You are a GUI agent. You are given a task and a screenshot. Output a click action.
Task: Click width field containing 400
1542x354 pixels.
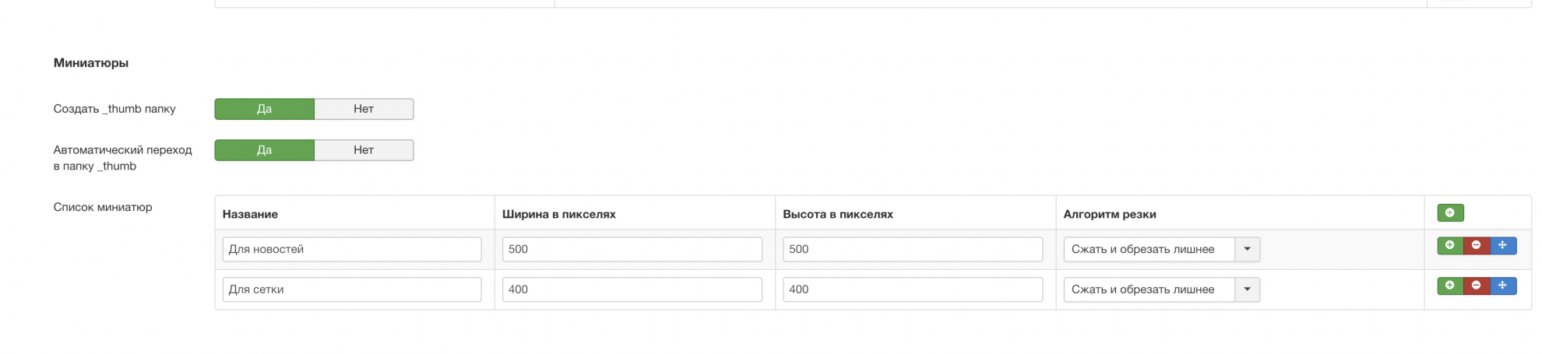coord(632,290)
